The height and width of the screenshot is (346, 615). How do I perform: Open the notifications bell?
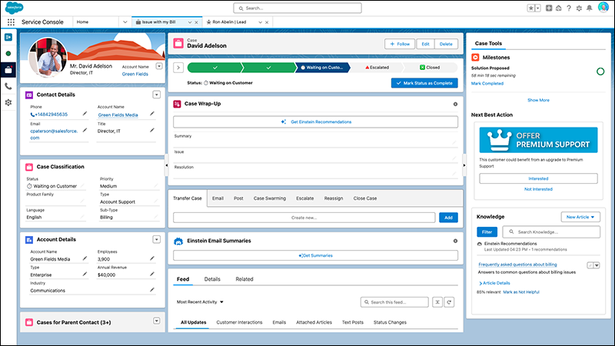pyautogui.click(x=588, y=8)
